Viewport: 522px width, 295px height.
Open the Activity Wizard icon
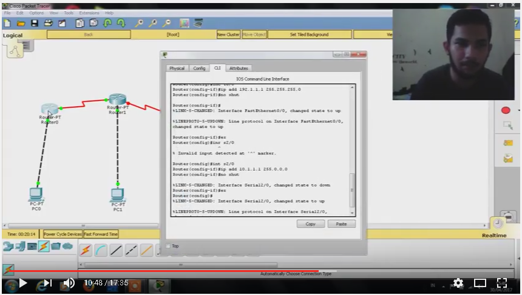(62, 23)
